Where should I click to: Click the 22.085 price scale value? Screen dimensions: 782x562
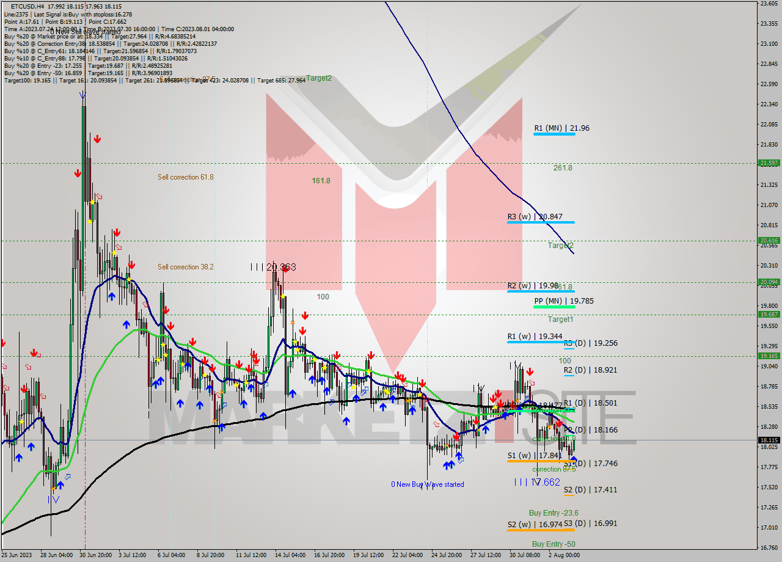click(x=769, y=124)
